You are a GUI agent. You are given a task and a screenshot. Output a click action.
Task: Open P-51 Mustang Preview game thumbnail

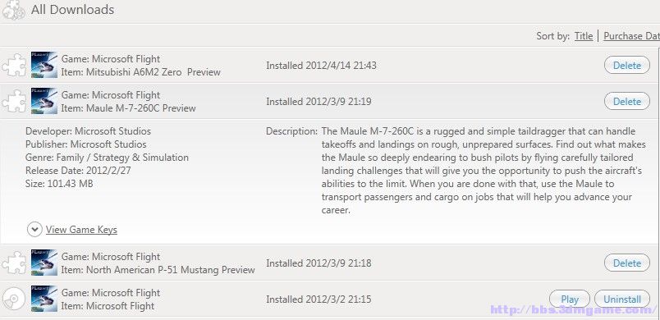[x=44, y=263]
